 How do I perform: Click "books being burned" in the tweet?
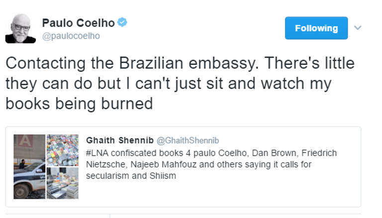79,105
